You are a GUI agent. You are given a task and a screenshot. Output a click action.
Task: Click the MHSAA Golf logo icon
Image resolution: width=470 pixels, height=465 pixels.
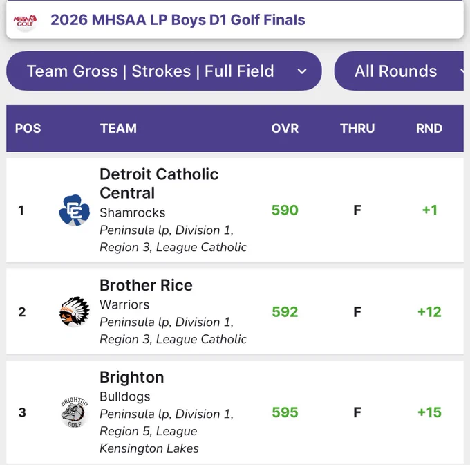tap(25, 20)
